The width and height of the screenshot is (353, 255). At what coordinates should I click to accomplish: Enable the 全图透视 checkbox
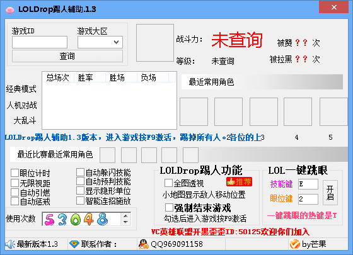168,183
